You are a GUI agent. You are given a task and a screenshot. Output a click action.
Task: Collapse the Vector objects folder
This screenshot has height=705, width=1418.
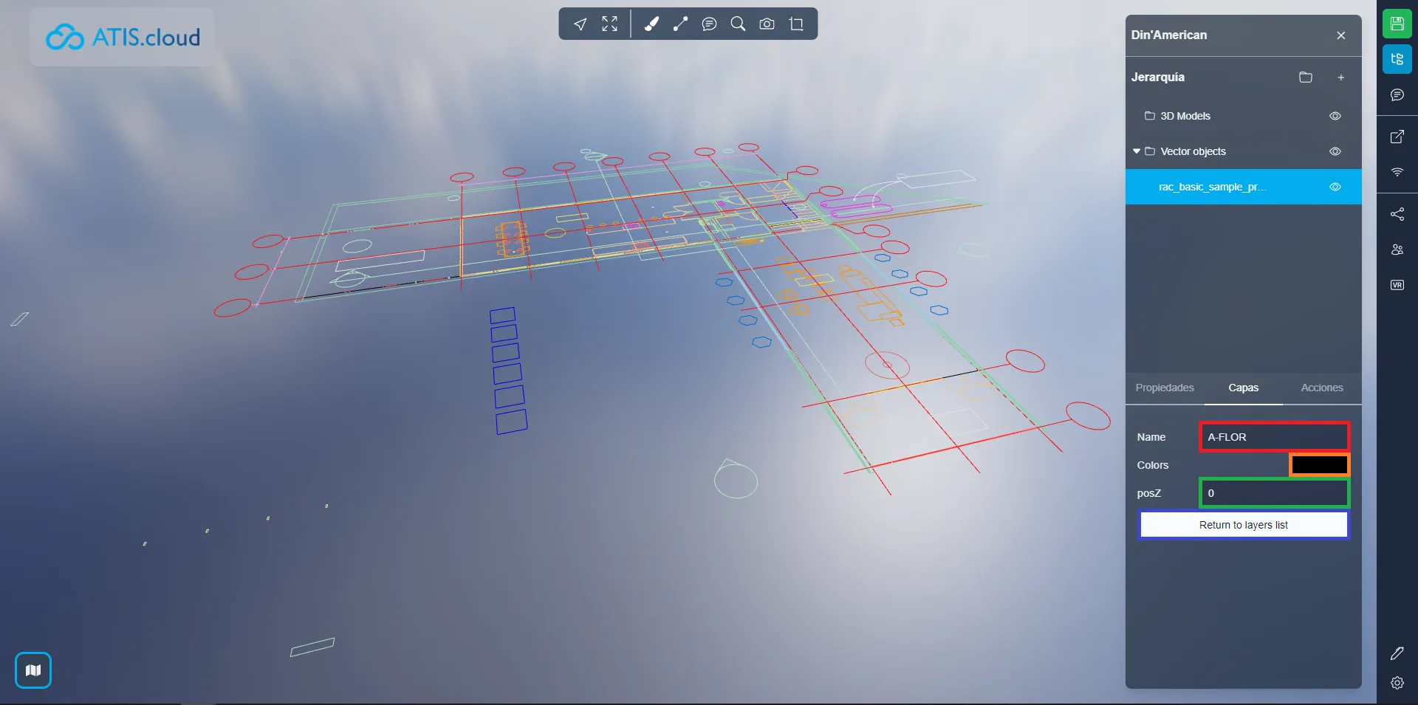point(1137,151)
